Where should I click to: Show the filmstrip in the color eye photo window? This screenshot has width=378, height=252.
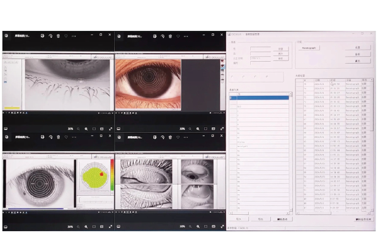[118, 129]
